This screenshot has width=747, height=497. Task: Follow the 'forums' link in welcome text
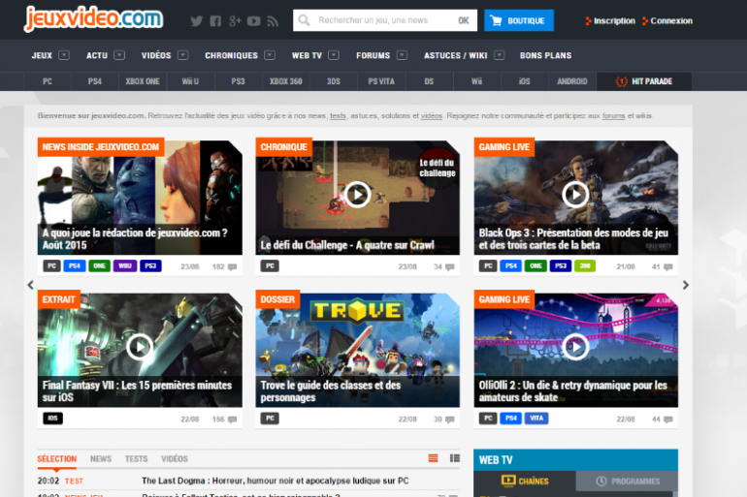click(613, 115)
